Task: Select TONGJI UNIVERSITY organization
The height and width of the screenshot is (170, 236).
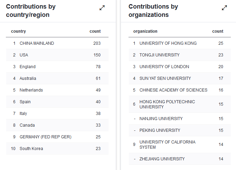Action: click(160, 55)
